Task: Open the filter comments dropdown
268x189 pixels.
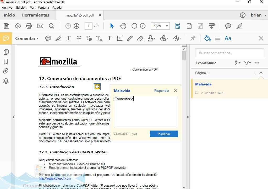Action: 248,63
